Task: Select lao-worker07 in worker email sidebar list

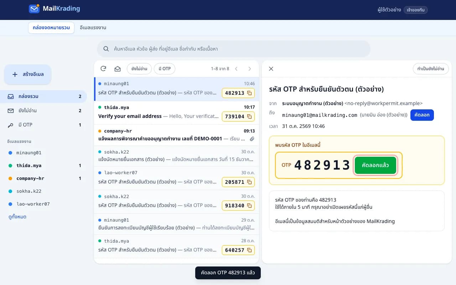Action: (45, 204)
